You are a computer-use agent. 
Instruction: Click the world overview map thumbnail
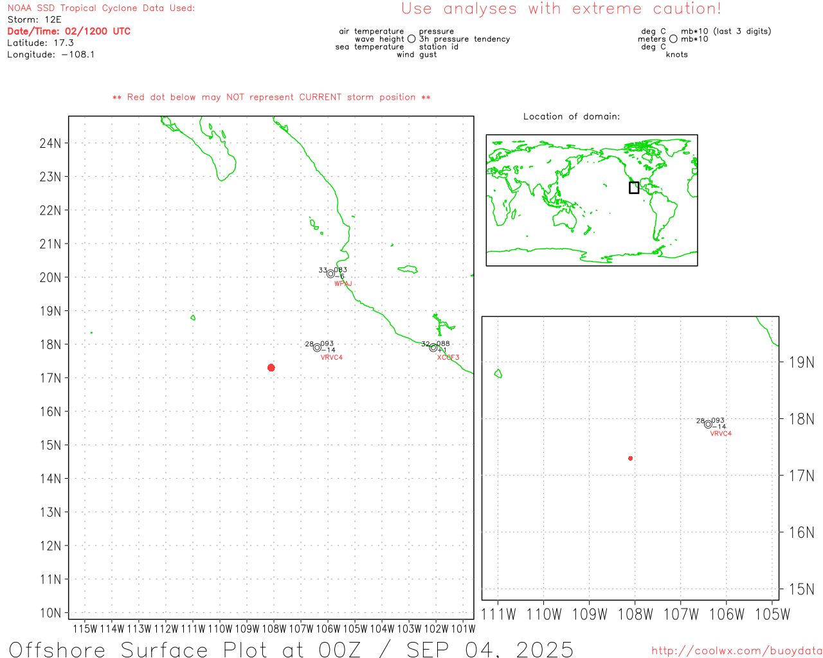click(x=592, y=200)
